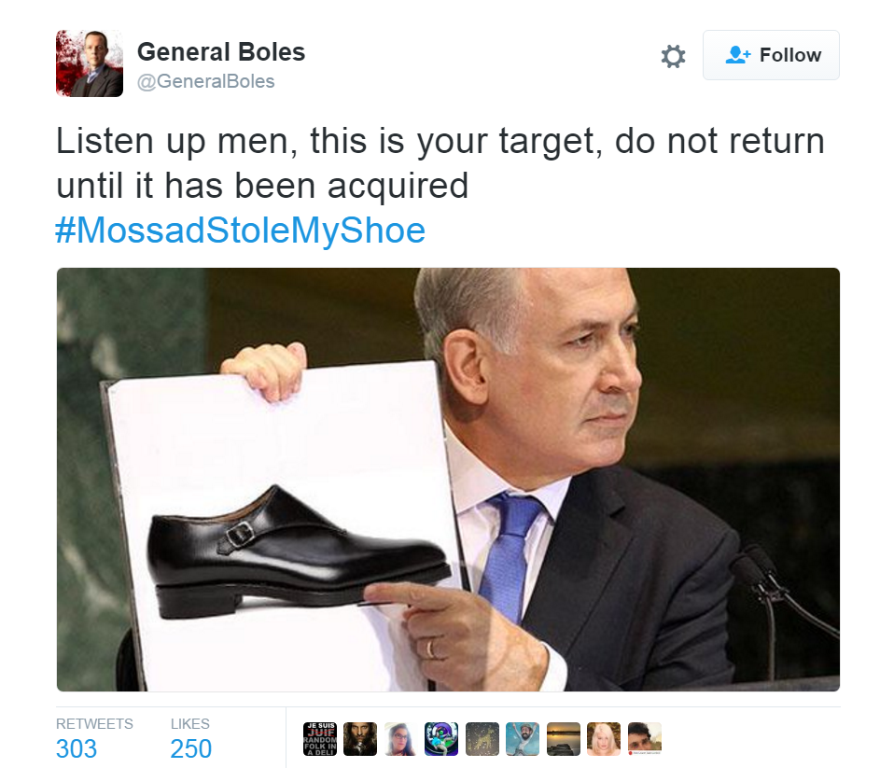
Task: Open the #MossadStoleMyShoe hashtag
Action: (x=241, y=230)
